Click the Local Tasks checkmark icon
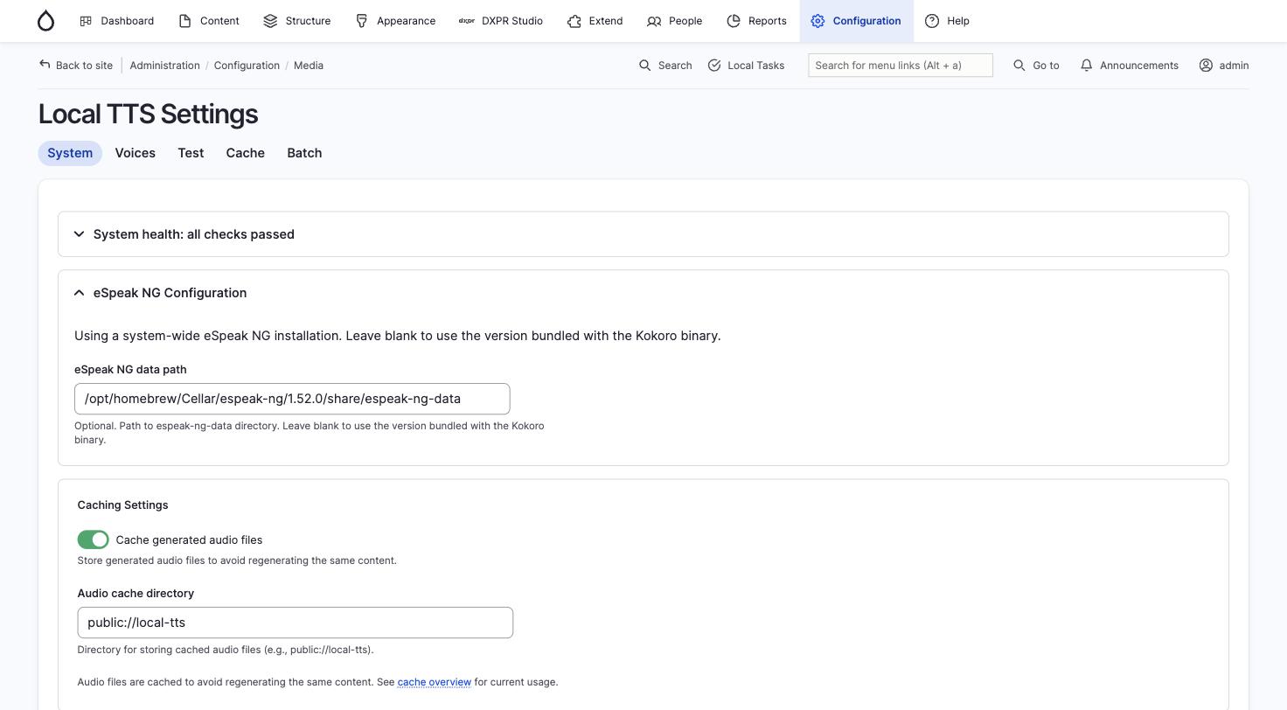The height and width of the screenshot is (710, 1287). coord(714,66)
